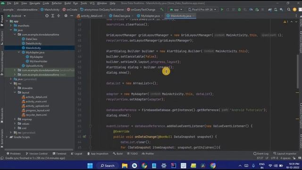Open App Inspection tool window
The width and height of the screenshot is (302, 170).
pyautogui.click(x=98, y=153)
